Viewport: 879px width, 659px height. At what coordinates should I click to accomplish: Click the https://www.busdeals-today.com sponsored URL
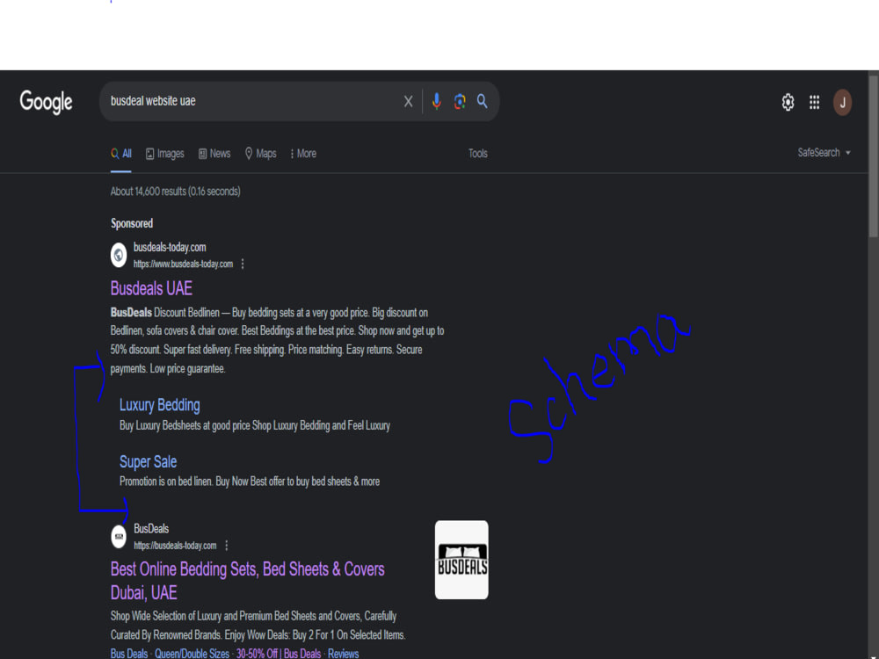184,264
